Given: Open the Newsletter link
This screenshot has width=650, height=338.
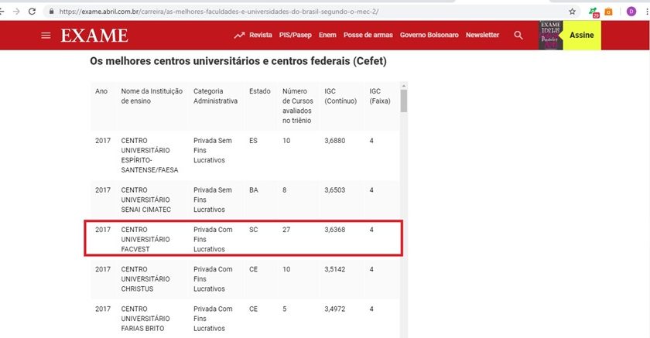Looking at the screenshot, I should [x=482, y=36].
